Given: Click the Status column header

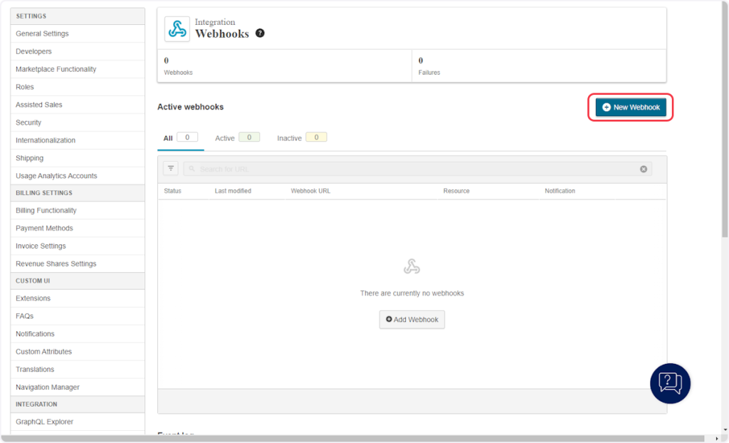Looking at the screenshot, I should [x=172, y=191].
